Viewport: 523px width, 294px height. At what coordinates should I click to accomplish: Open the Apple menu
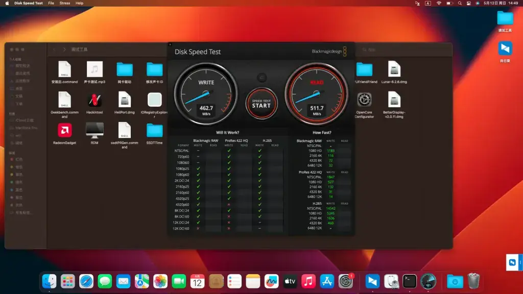click(7, 3)
